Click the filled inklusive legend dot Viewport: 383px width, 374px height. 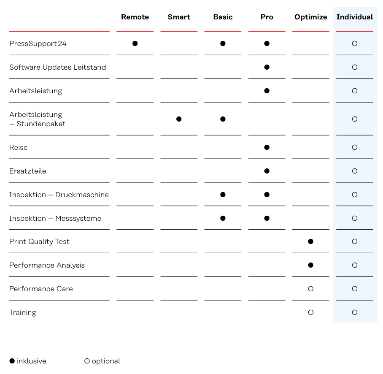[12, 361]
